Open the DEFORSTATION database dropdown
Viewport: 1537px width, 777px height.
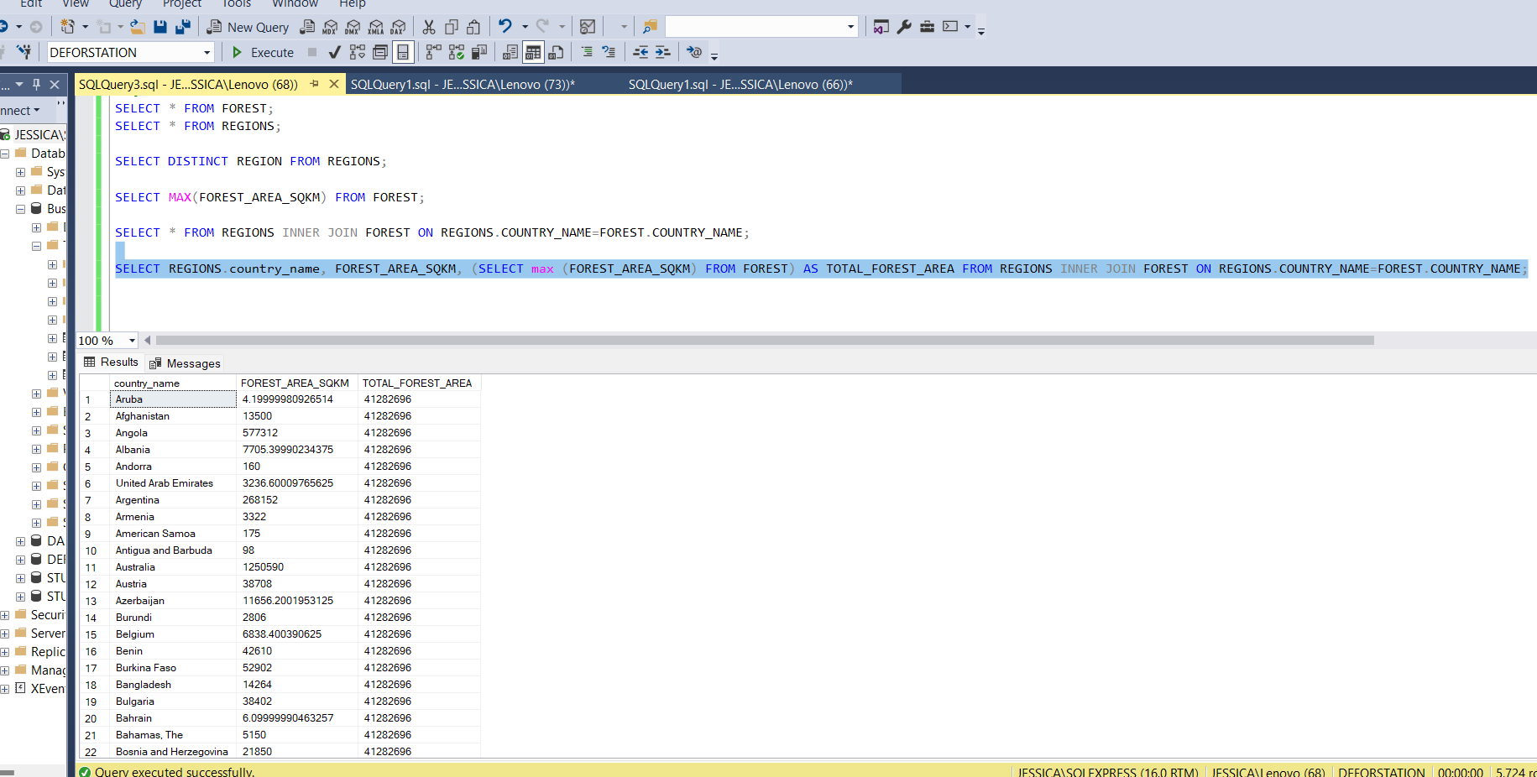point(207,52)
